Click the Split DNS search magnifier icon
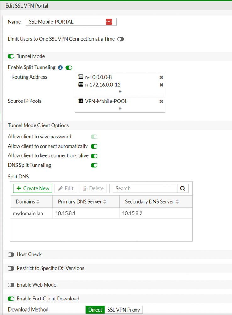The height and width of the screenshot is (315, 232). pyautogui.click(x=183, y=189)
